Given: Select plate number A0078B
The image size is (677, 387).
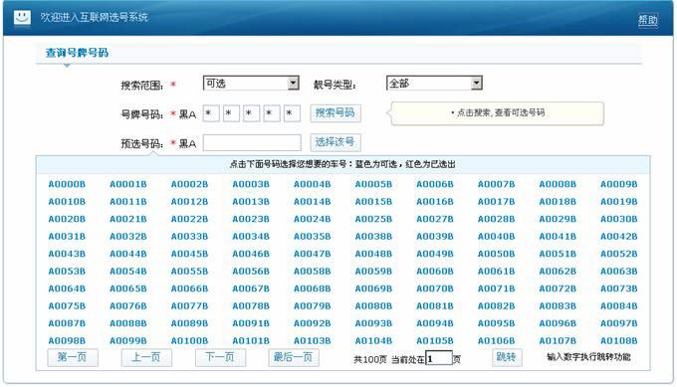Looking at the screenshot, I should (x=251, y=305).
